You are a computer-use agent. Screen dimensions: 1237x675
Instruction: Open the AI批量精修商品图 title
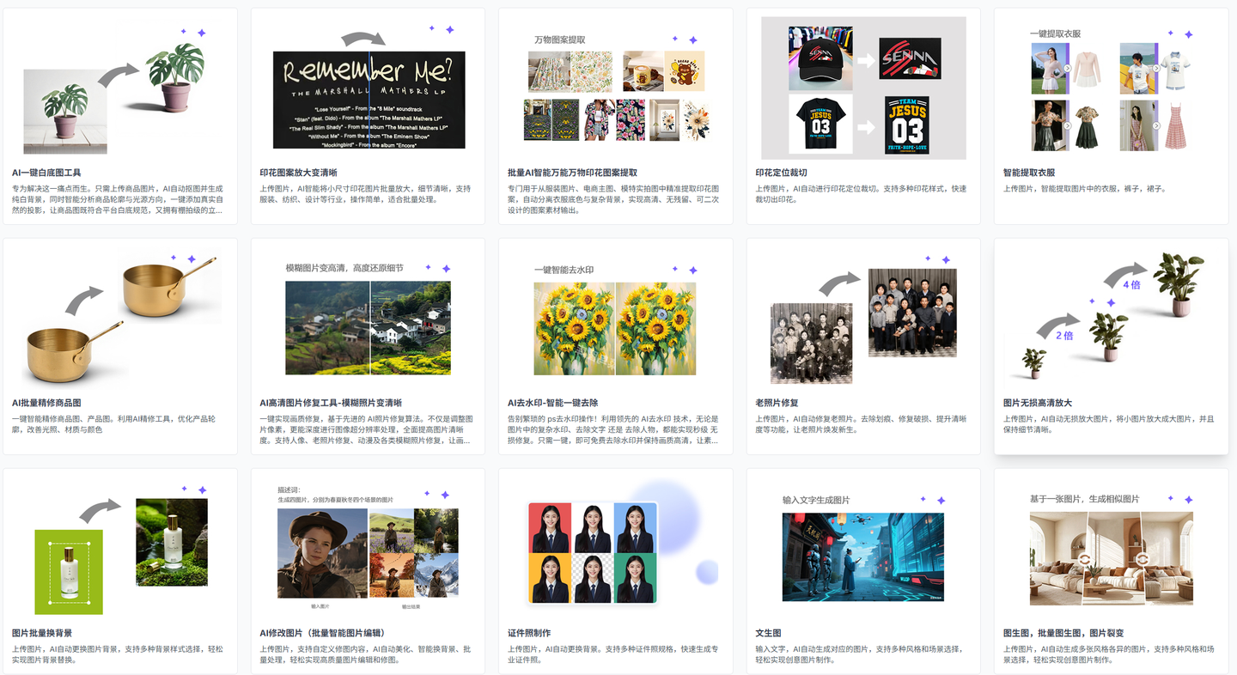[46, 403]
